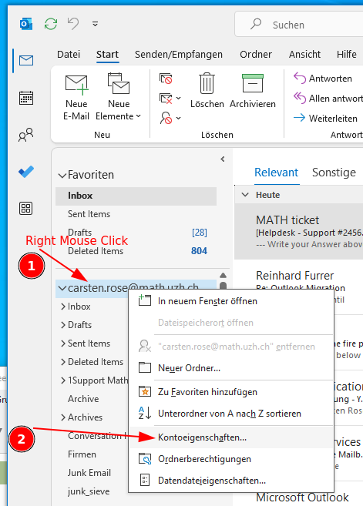This screenshot has width=363, height=506.
Task: Click the Löschen trash can icon
Action: point(207,83)
